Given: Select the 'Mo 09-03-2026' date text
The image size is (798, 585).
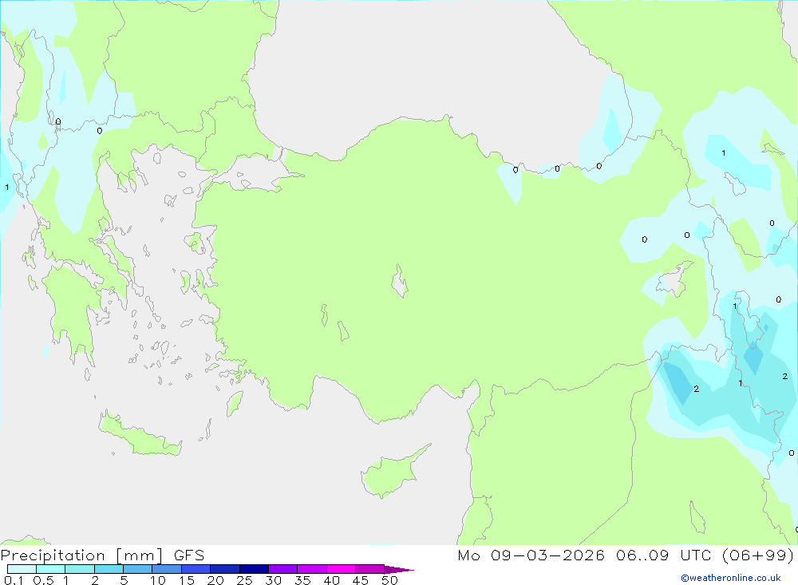Looking at the screenshot, I should 531,555.
